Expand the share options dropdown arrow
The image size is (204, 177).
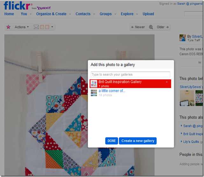(52, 27)
